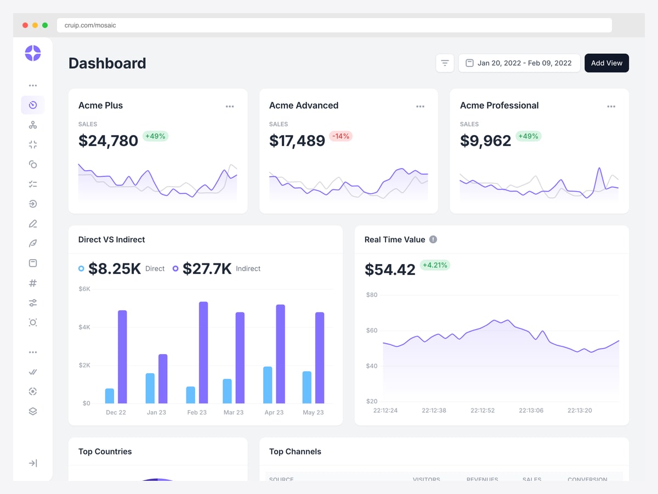
Task: Open the stacked layers icon in sidebar
Action: [x=33, y=411]
